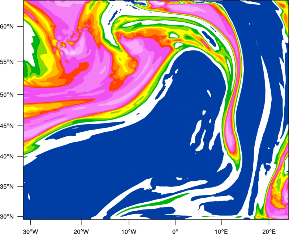The height and width of the screenshot is (234, 289).
Task: Click the 20°W longitude label
Action: [81, 231]
